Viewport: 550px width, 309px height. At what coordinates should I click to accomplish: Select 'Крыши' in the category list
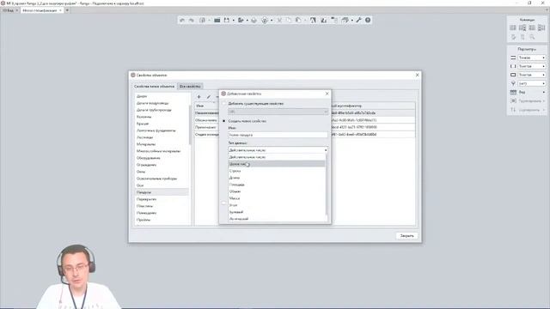162,124
